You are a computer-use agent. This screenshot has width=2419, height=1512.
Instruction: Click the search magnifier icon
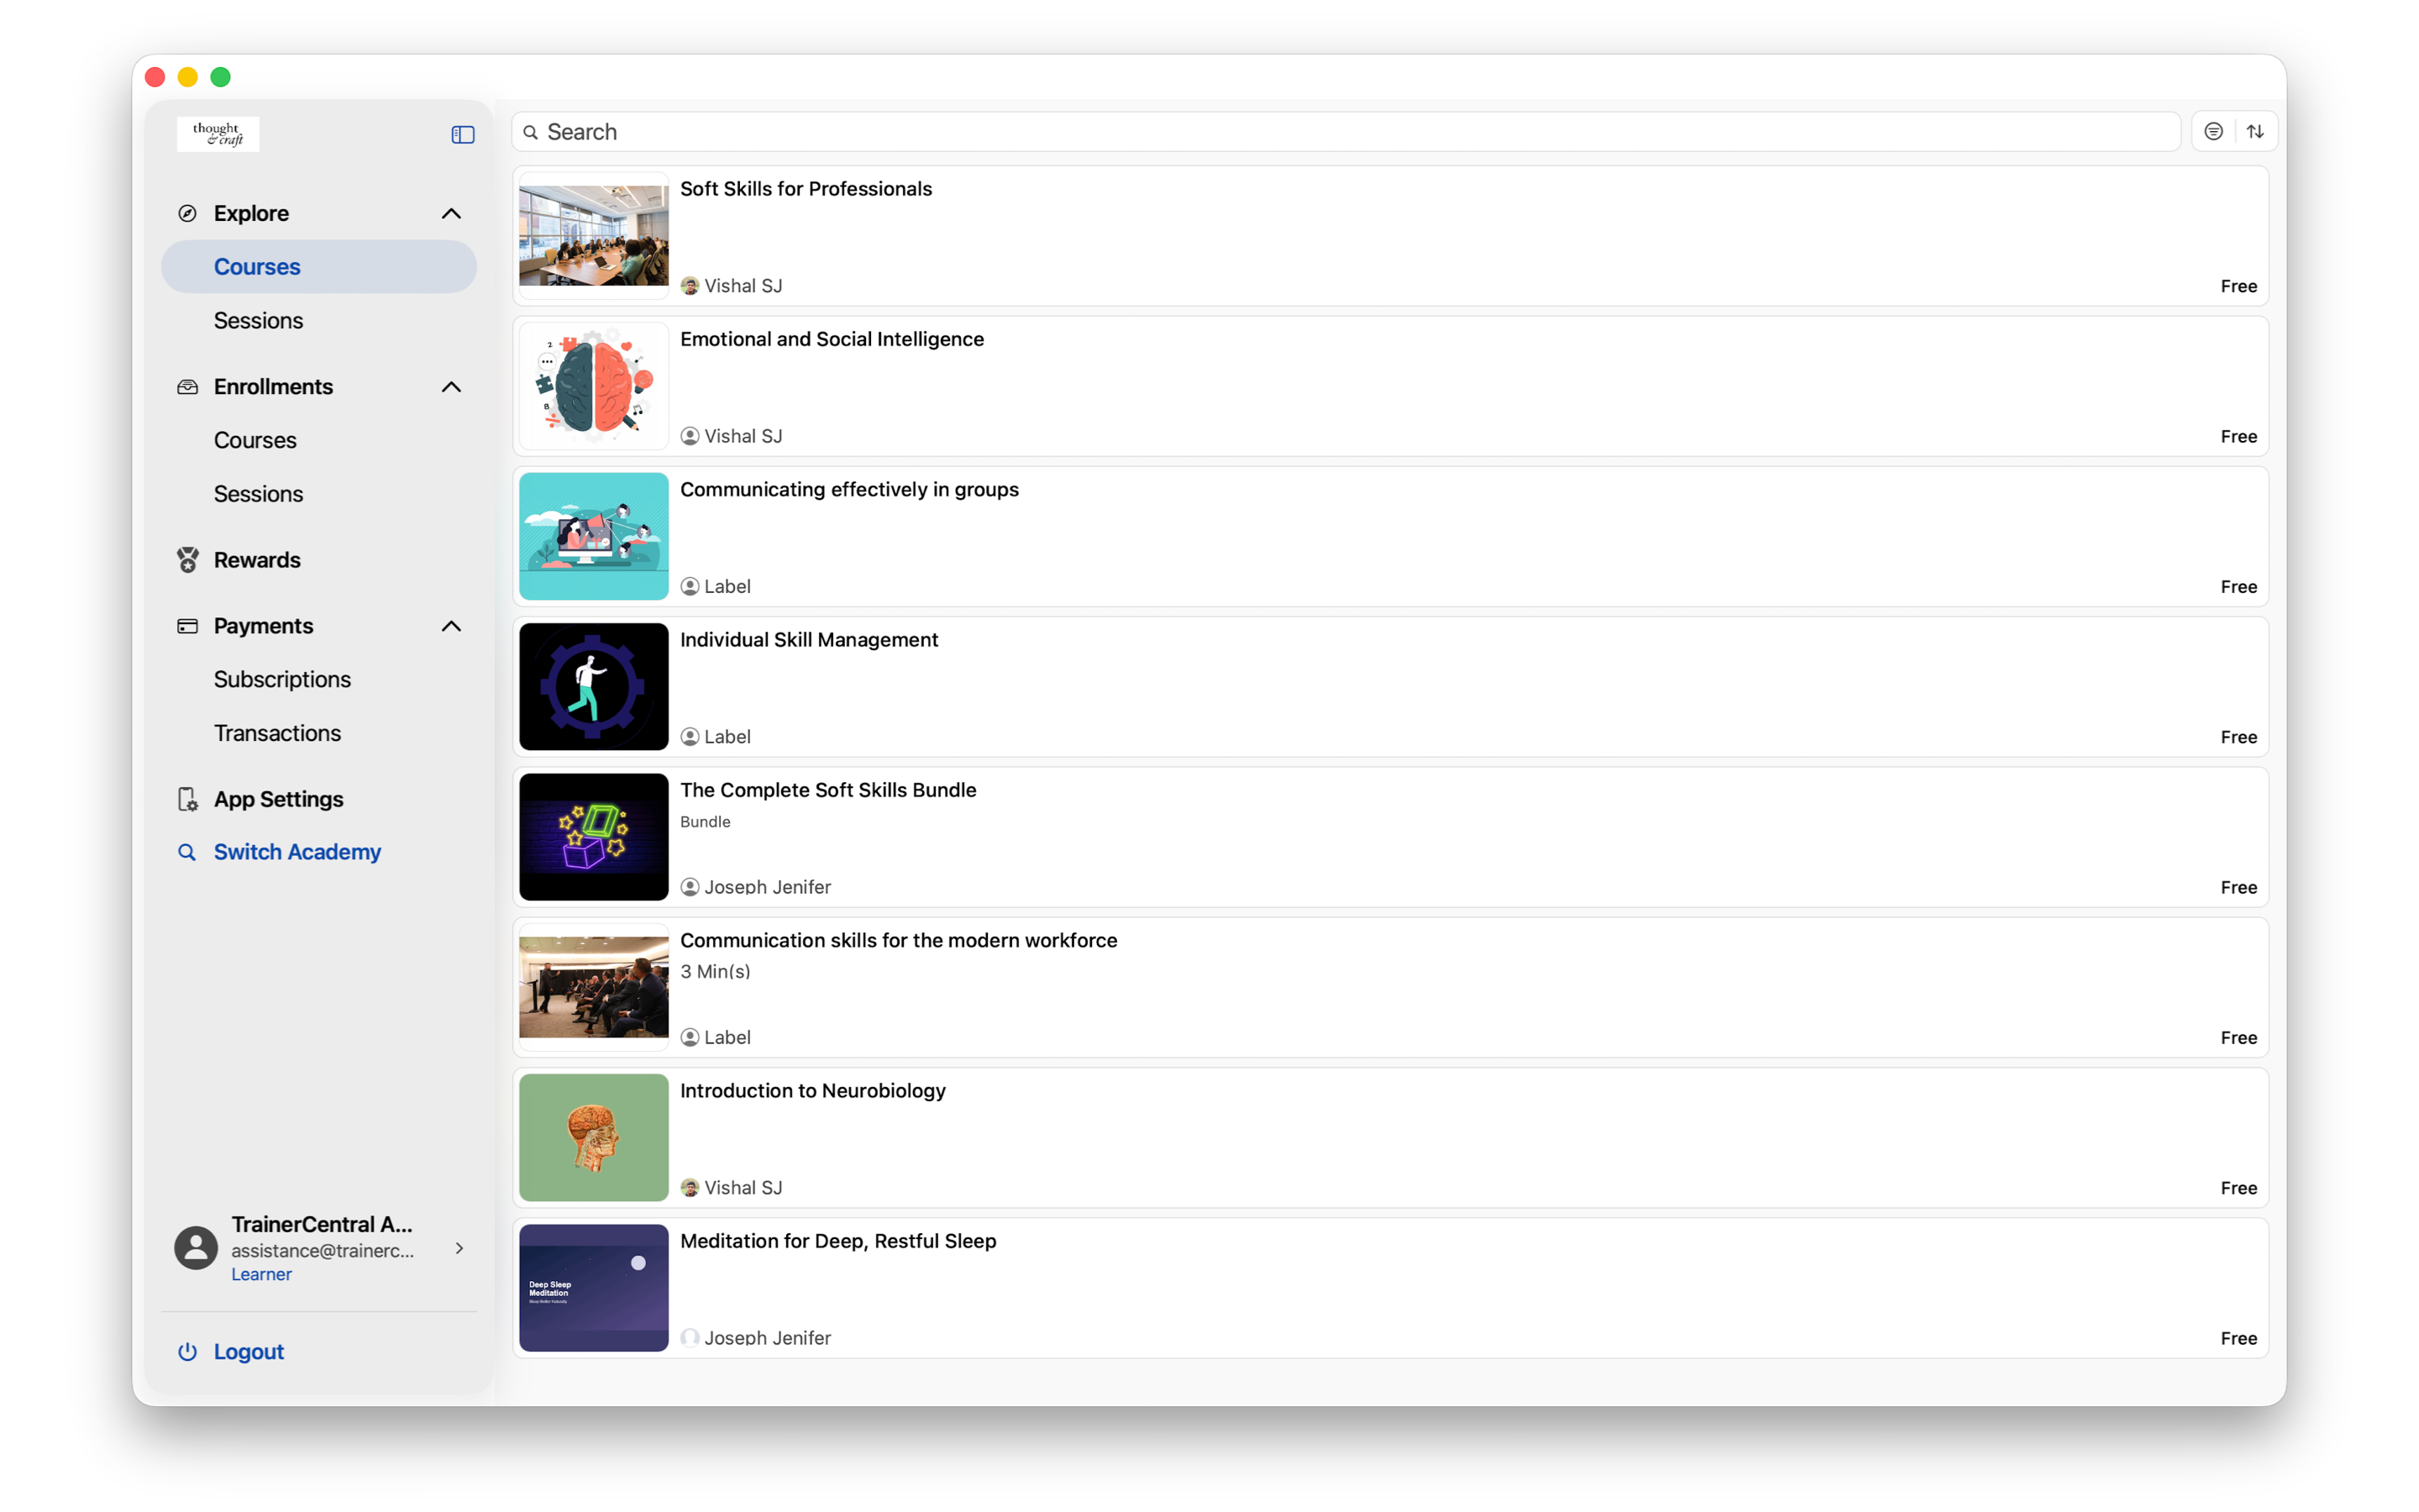(x=531, y=132)
